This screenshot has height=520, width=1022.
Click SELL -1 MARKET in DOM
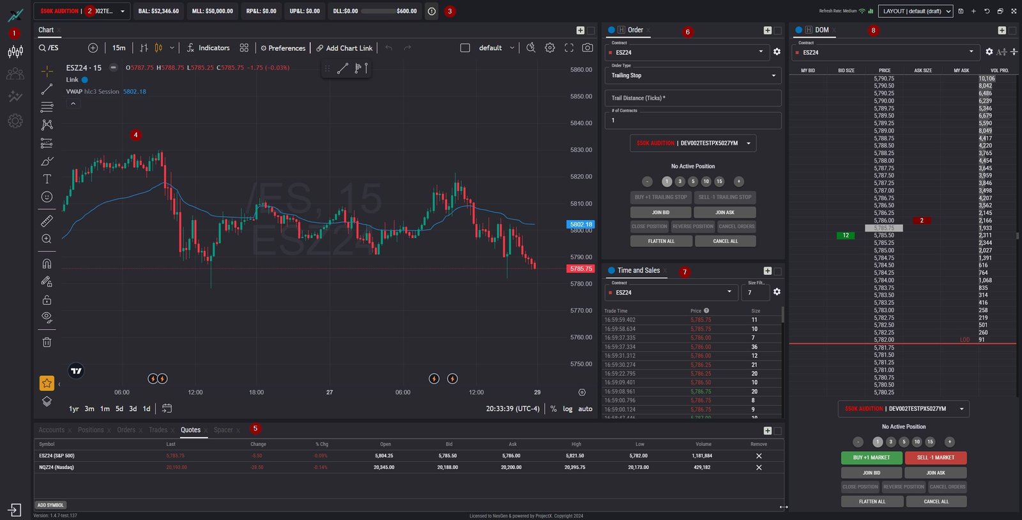pyautogui.click(x=936, y=457)
